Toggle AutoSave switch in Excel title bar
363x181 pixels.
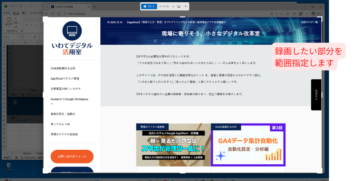23,6
